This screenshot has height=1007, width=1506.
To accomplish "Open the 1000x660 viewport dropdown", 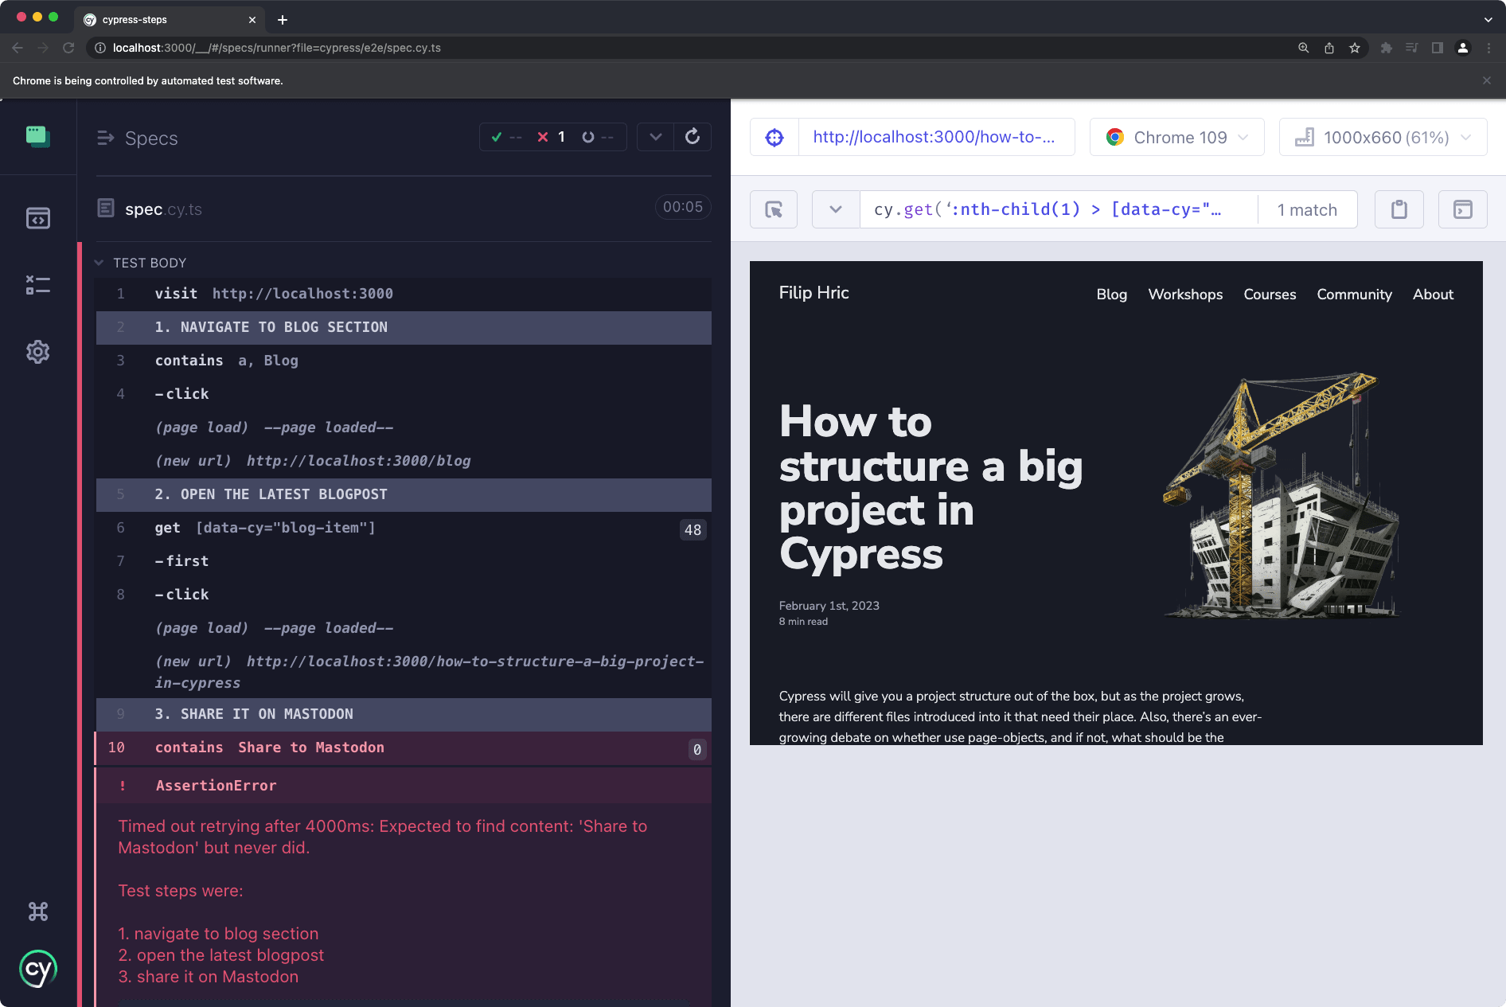I will [x=1383, y=136].
